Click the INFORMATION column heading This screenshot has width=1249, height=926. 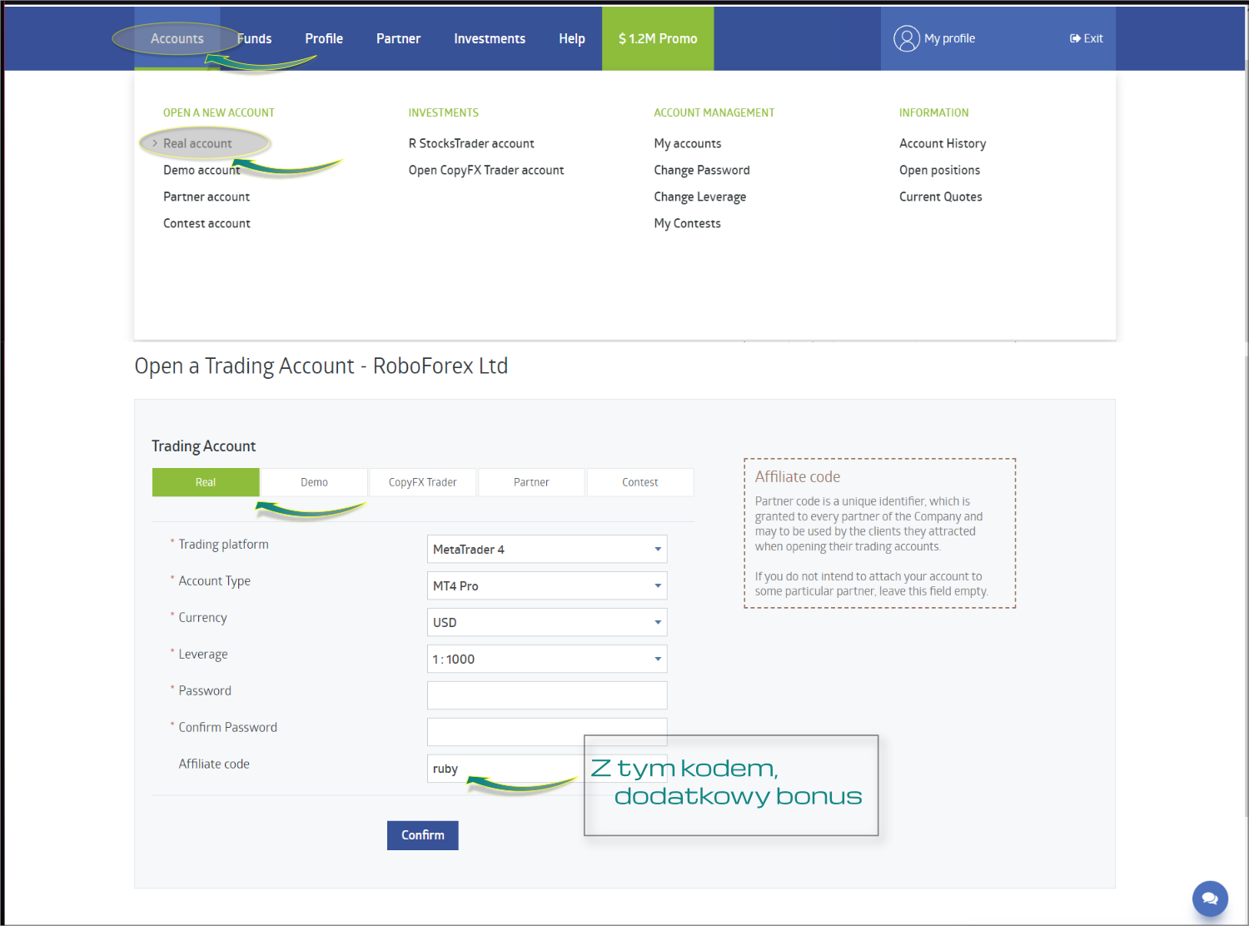pos(934,112)
